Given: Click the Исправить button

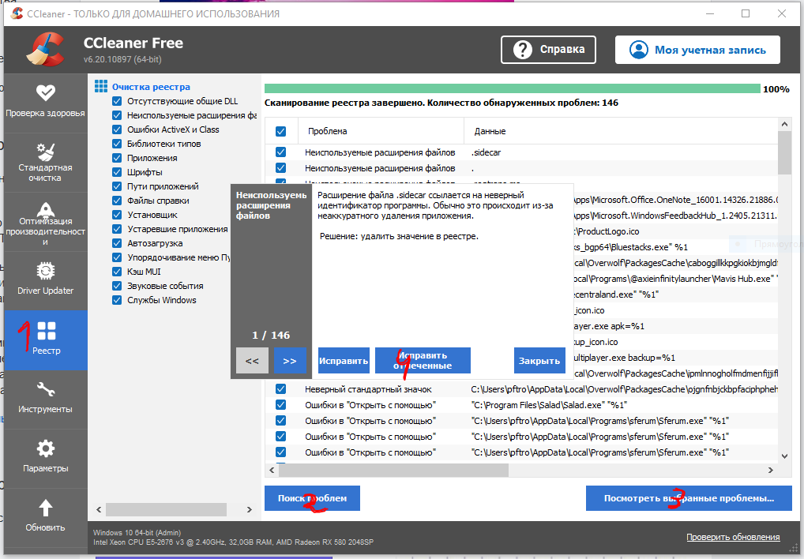Looking at the screenshot, I should pyautogui.click(x=344, y=361).
